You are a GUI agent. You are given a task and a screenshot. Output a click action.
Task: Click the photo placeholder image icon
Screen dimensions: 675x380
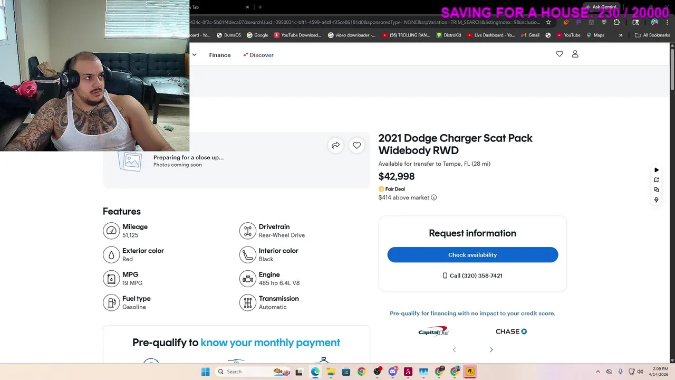point(130,161)
